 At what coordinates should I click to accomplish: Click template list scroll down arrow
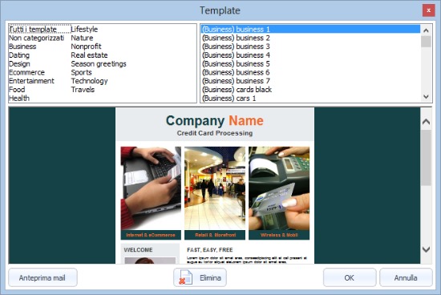tap(426, 96)
